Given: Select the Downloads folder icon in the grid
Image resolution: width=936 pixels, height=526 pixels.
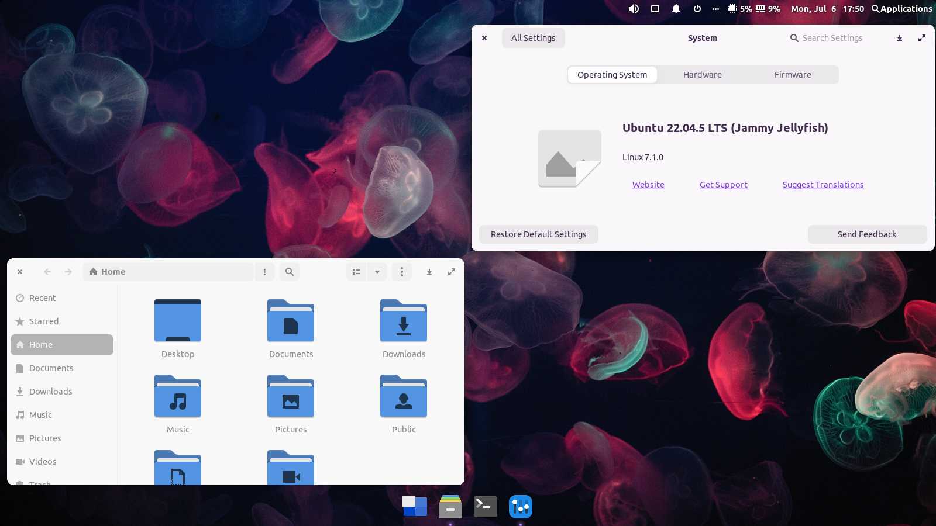Looking at the screenshot, I should [404, 321].
